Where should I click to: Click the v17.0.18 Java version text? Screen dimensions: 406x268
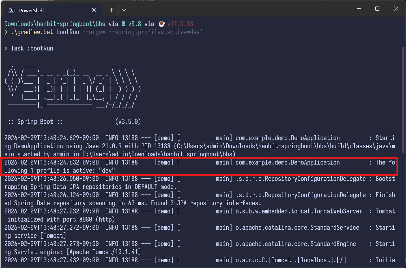coord(180,24)
